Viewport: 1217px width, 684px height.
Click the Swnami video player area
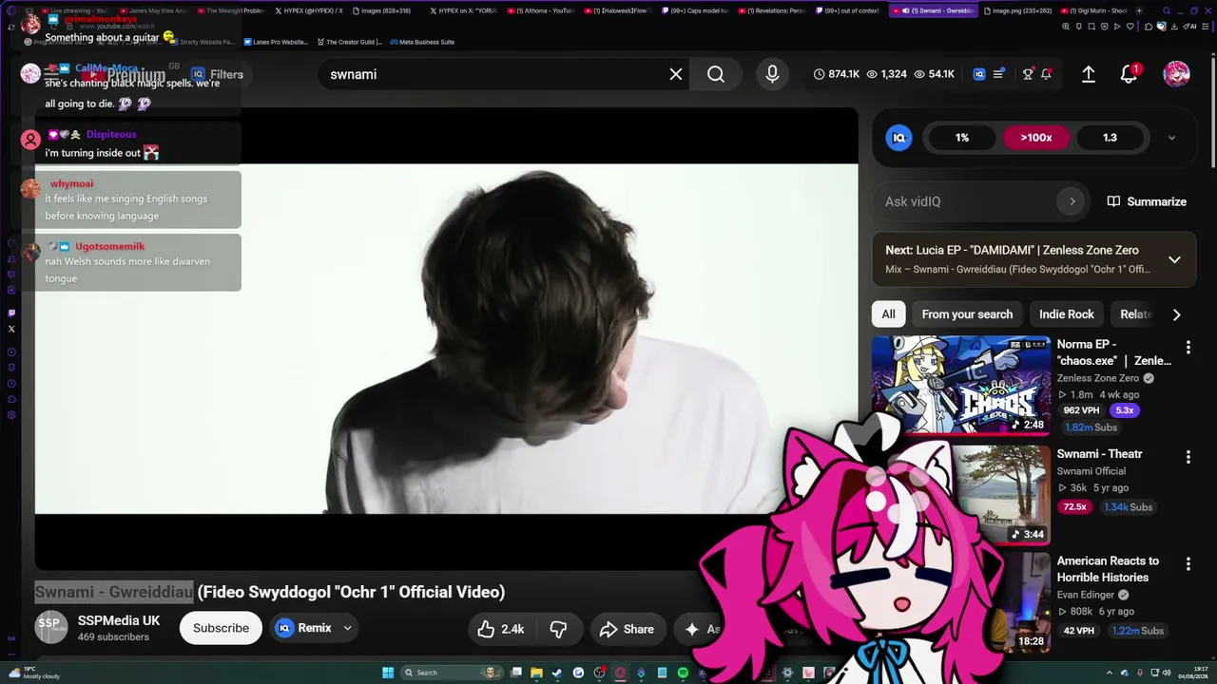click(x=446, y=338)
